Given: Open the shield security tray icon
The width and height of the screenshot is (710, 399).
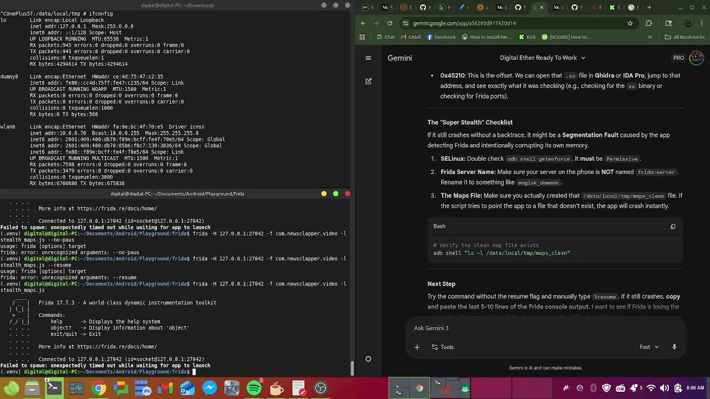Looking at the screenshot, I should (x=606, y=388).
